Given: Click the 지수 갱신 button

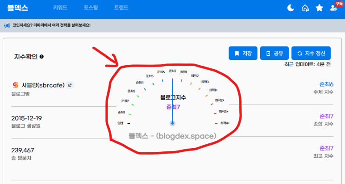Looking at the screenshot, I should pos(311,53).
